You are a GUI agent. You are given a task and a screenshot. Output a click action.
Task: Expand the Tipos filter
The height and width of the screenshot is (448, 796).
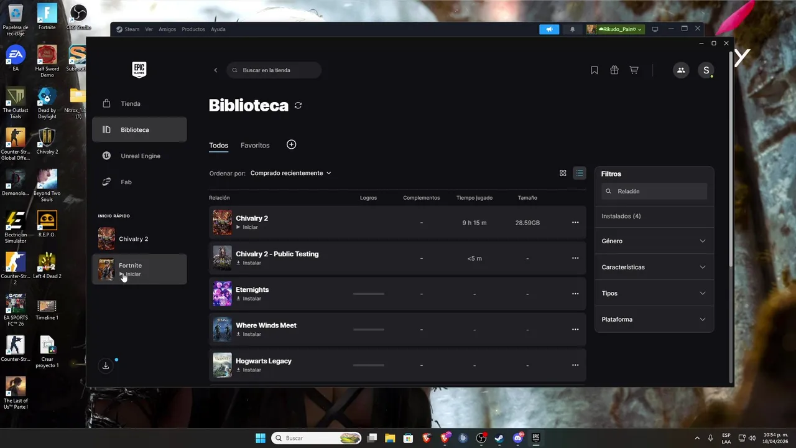click(x=654, y=293)
